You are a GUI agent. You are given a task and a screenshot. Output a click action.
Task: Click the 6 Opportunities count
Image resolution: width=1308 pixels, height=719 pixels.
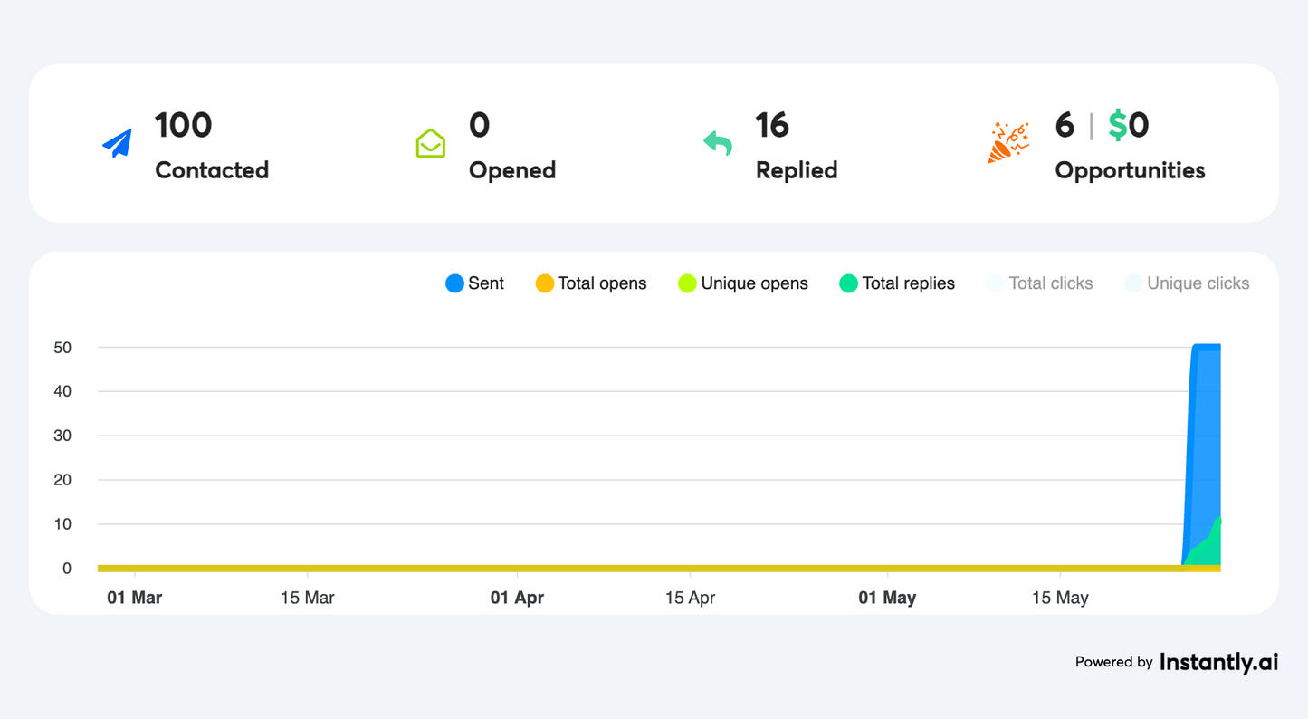[x=1065, y=125]
